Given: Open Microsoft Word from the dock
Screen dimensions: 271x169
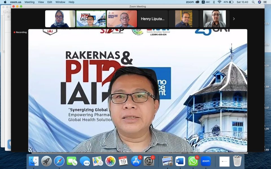Looking at the screenshot, I should (180, 161).
